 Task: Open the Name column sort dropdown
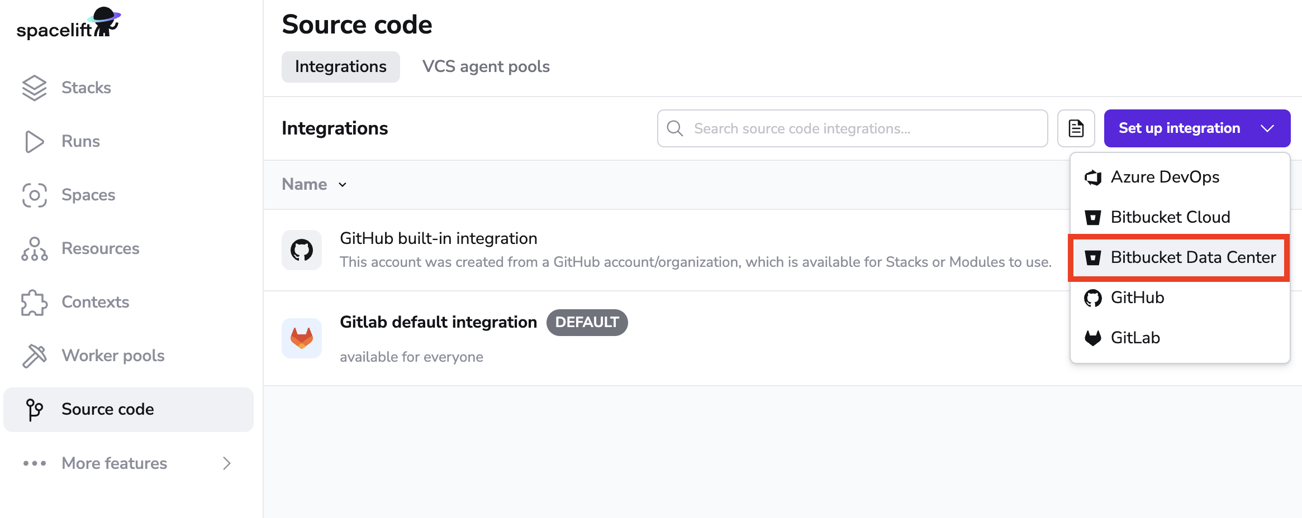tap(343, 184)
